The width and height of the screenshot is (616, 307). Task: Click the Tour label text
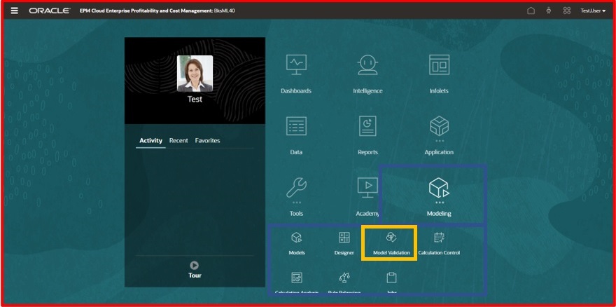[x=195, y=275]
